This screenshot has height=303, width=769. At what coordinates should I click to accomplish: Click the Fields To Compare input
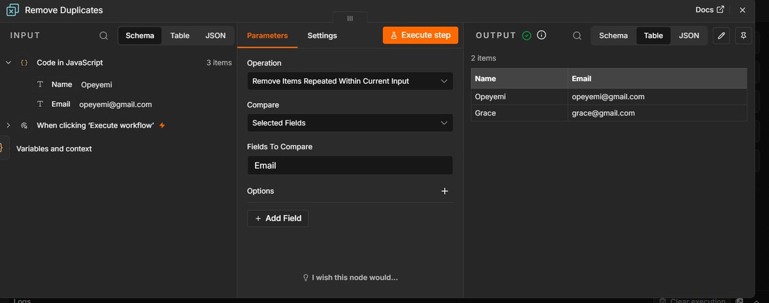click(350, 165)
